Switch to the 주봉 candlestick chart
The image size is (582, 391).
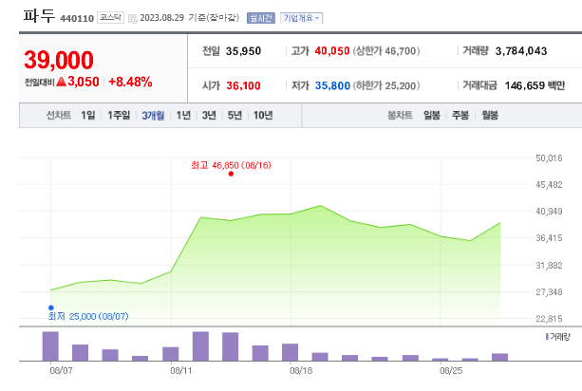460,116
